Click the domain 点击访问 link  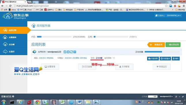point(42,58)
